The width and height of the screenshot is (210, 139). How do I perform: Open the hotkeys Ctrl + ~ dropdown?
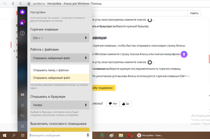coord(60,38)
